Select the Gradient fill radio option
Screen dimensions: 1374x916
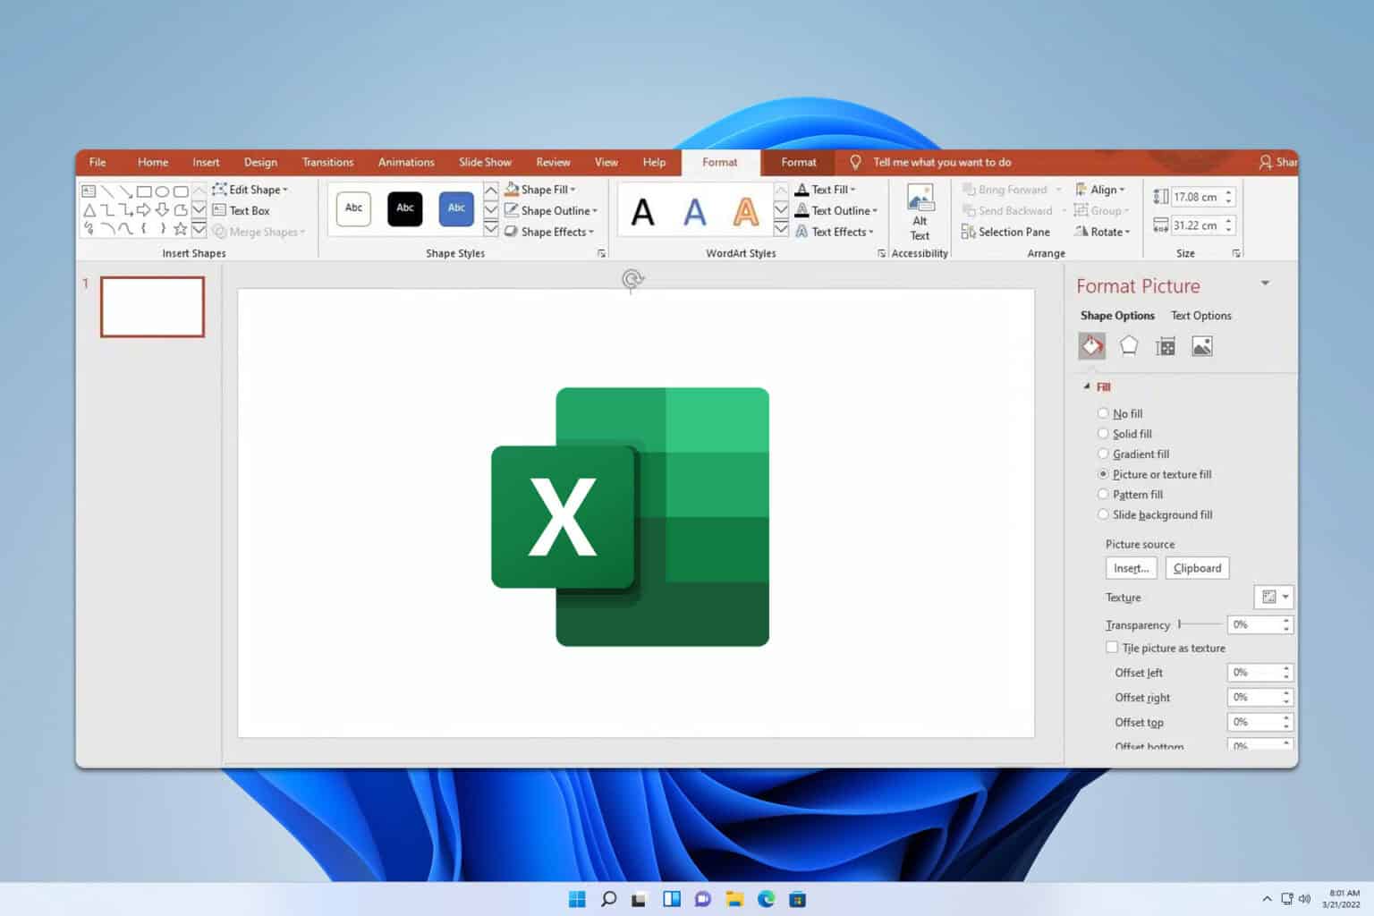pyautogui.click(x=1103, y=454)
